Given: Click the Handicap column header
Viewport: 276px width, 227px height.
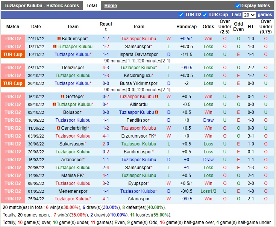Looking at the screenshot, I should click(186, 27).
